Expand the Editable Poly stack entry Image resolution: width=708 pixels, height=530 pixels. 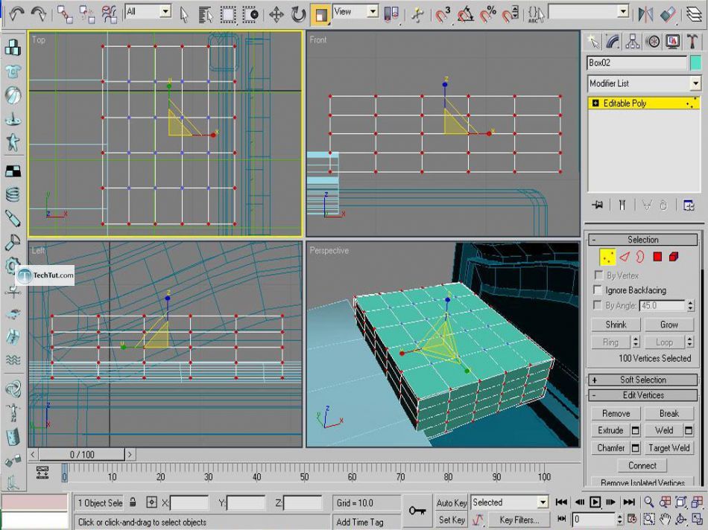tap(595, 103)
